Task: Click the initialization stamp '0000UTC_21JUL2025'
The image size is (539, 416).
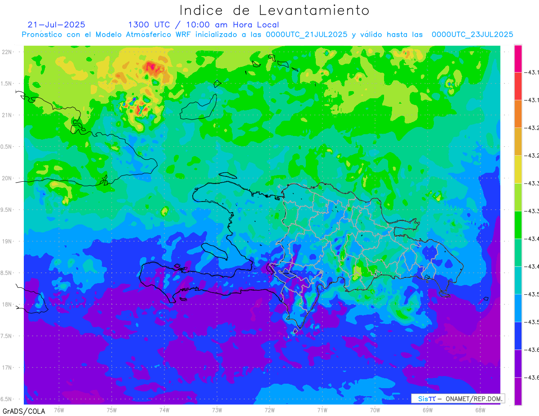Action: coord(306,35)
